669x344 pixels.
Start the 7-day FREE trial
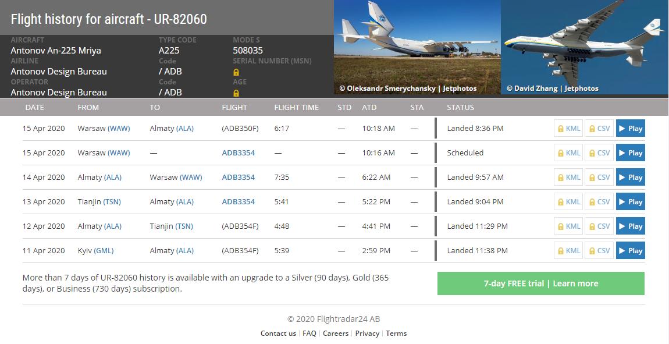(540, 283)
